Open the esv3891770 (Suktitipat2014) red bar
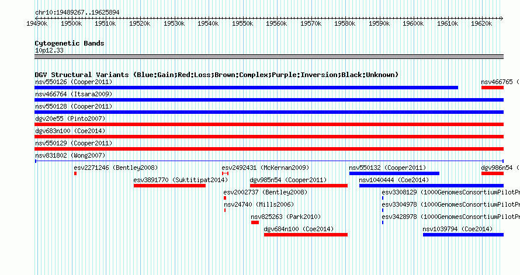The width and height of the screenshot is (520, 275). [x=169, y=186]
